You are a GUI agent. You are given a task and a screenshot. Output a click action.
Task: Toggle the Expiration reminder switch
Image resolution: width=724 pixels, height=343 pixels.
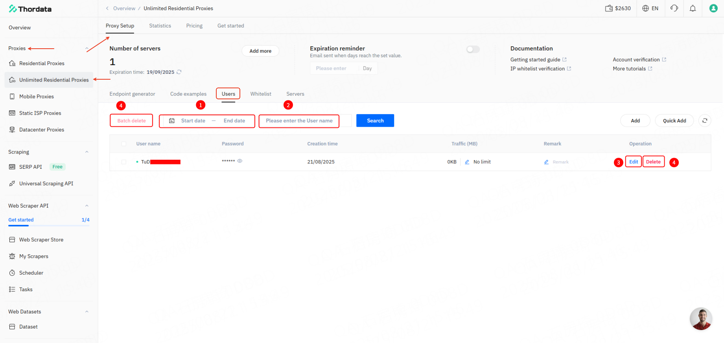coord(473,49)
